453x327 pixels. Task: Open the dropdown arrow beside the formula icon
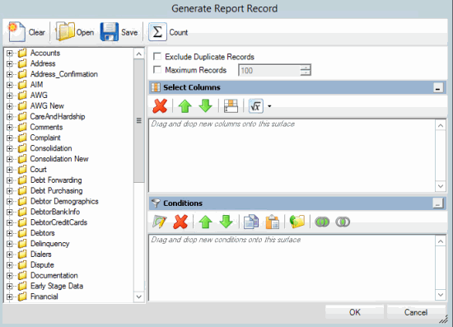[269, 106]
